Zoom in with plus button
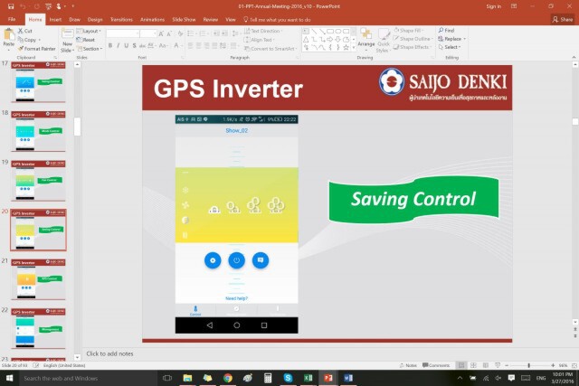 point(553,365)
